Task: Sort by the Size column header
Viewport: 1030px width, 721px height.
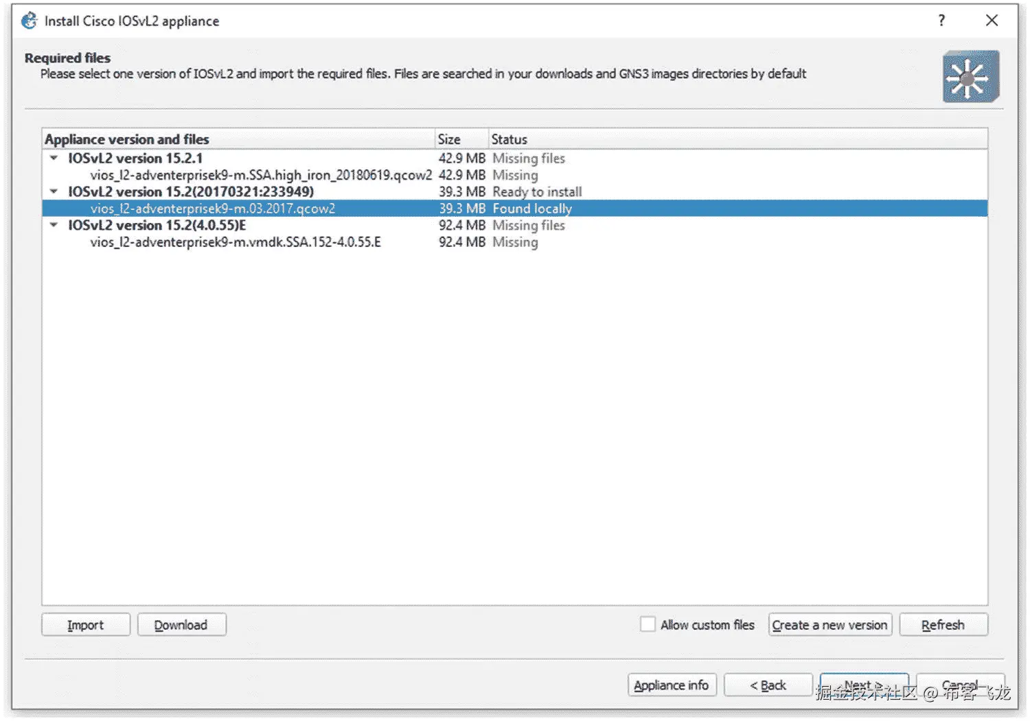Action: click(x=462, y=139)
